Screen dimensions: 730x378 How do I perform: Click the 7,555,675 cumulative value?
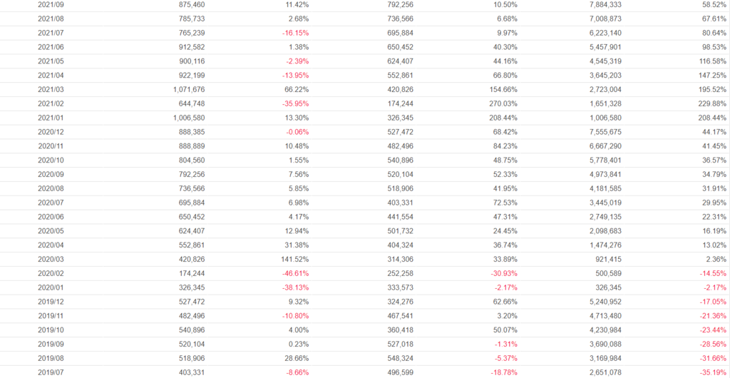pyautogui.click(x=602, y=131)
